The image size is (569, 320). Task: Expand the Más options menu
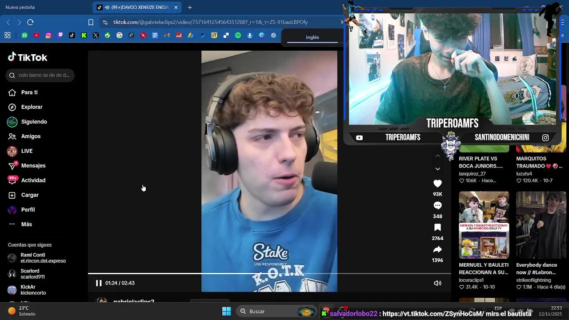pos(26,224)
